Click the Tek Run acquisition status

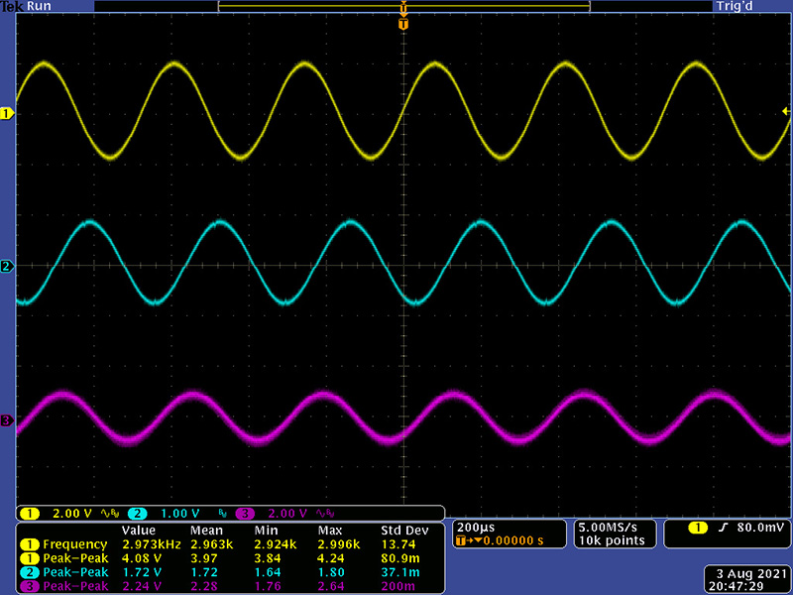(27, 6)
